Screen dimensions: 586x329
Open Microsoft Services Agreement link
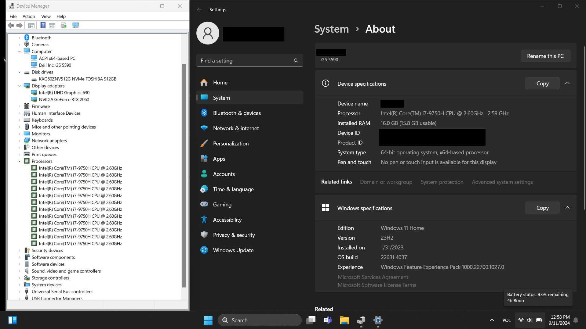point(373,277)
